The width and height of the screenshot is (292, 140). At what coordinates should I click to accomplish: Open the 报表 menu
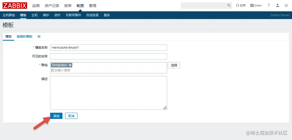68,6
